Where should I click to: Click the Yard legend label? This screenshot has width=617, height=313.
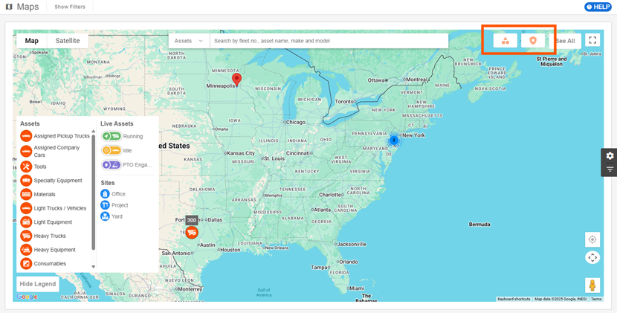point(117,216)
